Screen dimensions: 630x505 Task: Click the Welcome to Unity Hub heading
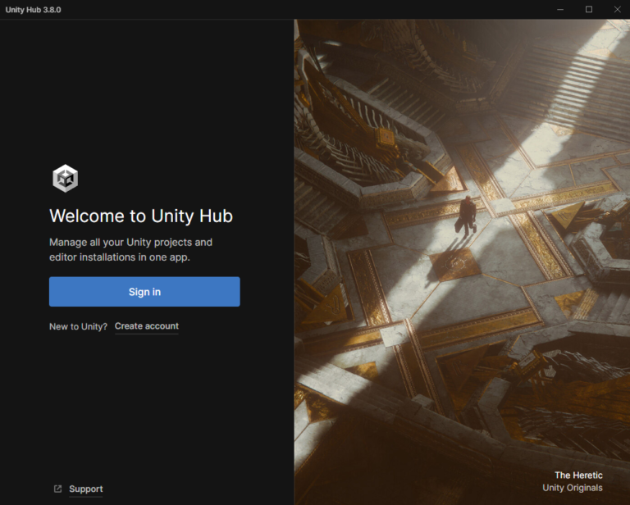141,216
